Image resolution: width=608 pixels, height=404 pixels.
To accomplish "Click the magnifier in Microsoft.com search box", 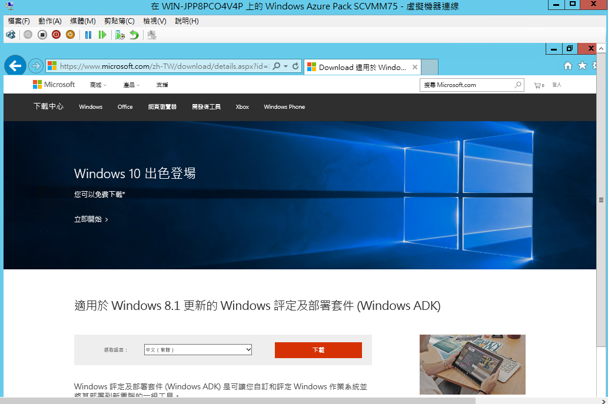I will (517, 85).
